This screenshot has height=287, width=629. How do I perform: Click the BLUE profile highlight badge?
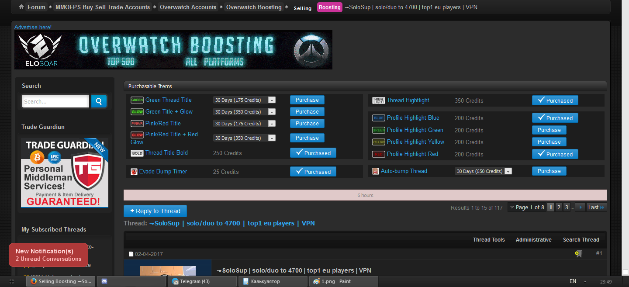pos(379,118)
